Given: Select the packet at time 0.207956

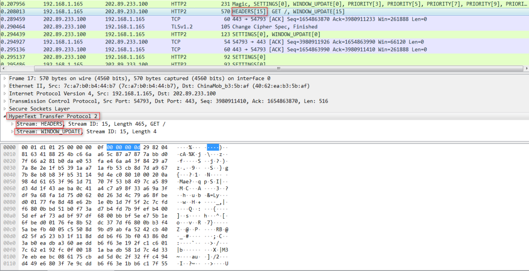Looking at the screenshot, I should (264, 4).
